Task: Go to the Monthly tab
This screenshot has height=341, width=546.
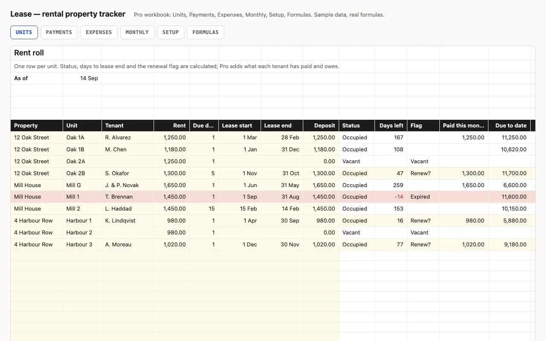Action: click(137, 32)
